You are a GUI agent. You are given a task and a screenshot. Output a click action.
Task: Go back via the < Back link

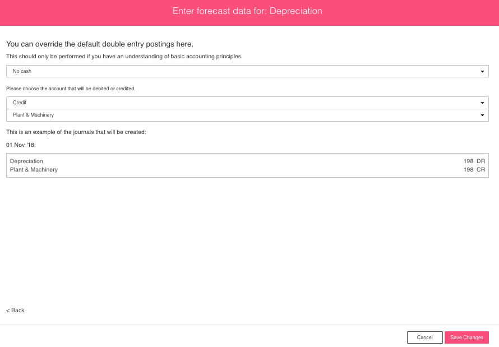(15, 311)
